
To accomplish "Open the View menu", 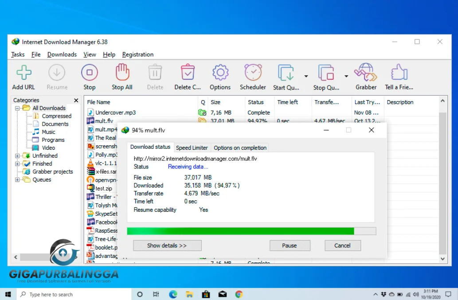I will tap(90, 55).
